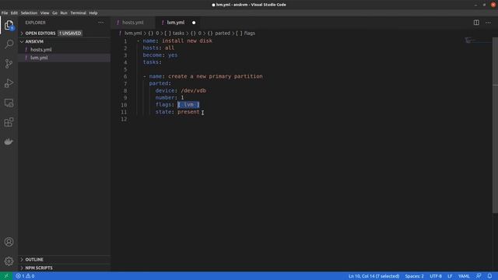
Task: Open the Explorer view in activity bar
Action: tap(9, 25)
